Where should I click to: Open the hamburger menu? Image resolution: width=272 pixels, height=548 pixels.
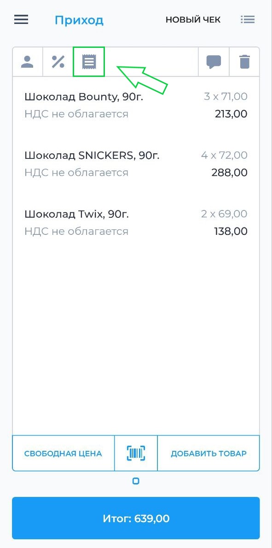pyautogui.click(x=21, y=19)
